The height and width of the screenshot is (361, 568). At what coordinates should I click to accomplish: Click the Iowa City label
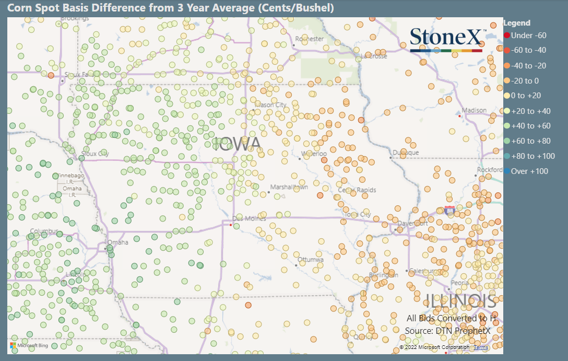(357, 214)
